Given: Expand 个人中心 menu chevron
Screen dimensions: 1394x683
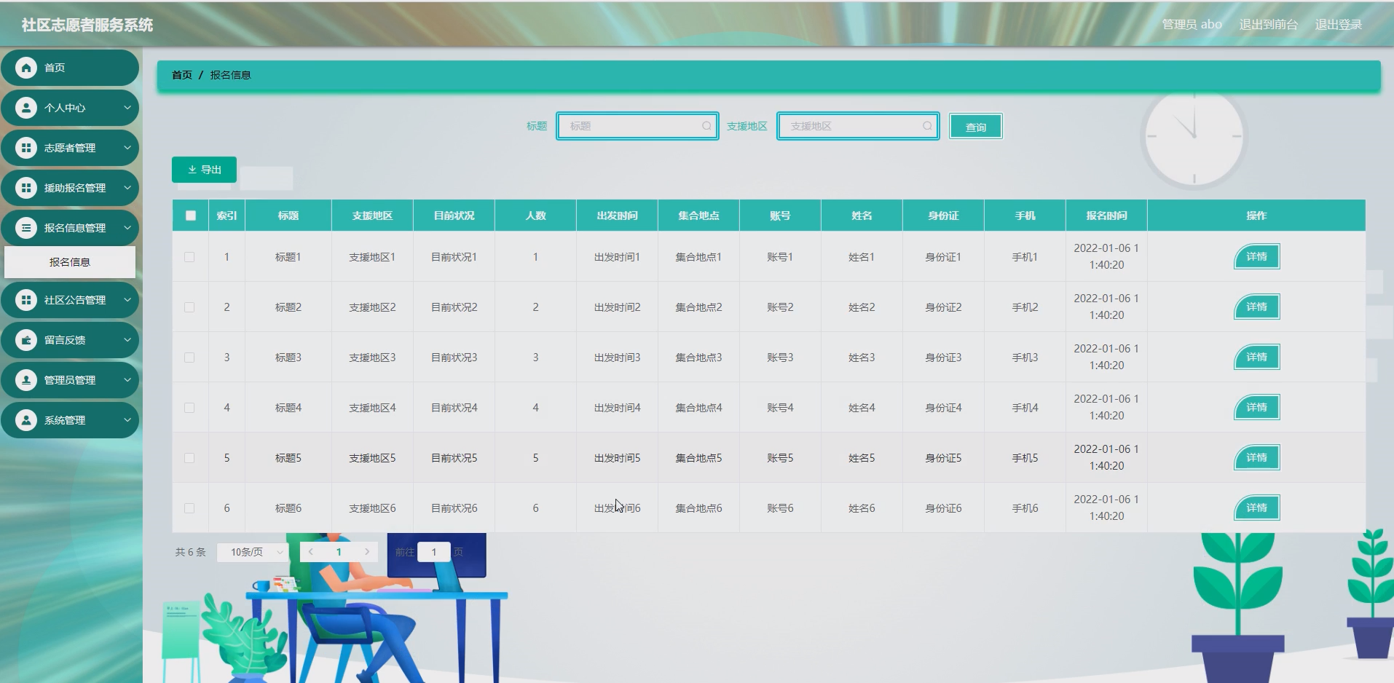Looking at the screenshot, I should 127,108.
